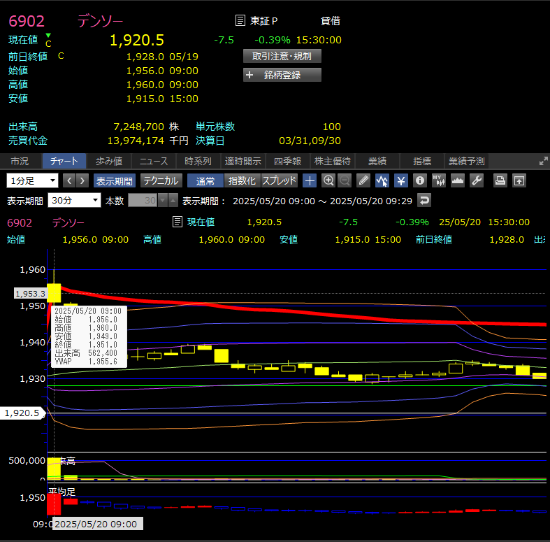Toggle the info tooltip icon
This screenshot has height=542, width=550.
coord(420,181)
